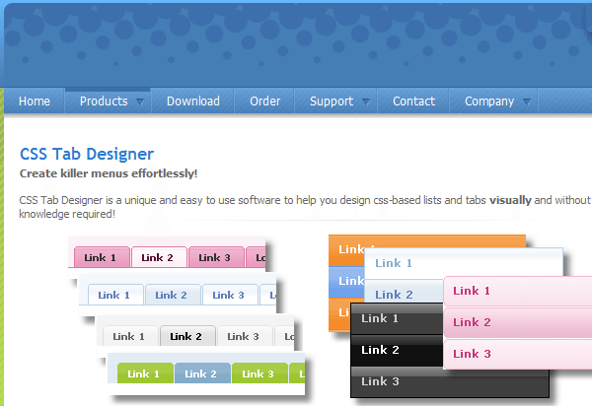The image size is (592, 406).
Task: Click Link 1 in the dark vertical menu
Action: (397, 318)
